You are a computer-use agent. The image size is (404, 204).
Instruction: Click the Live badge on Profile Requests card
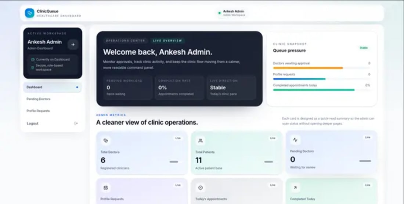coord(178,185)
